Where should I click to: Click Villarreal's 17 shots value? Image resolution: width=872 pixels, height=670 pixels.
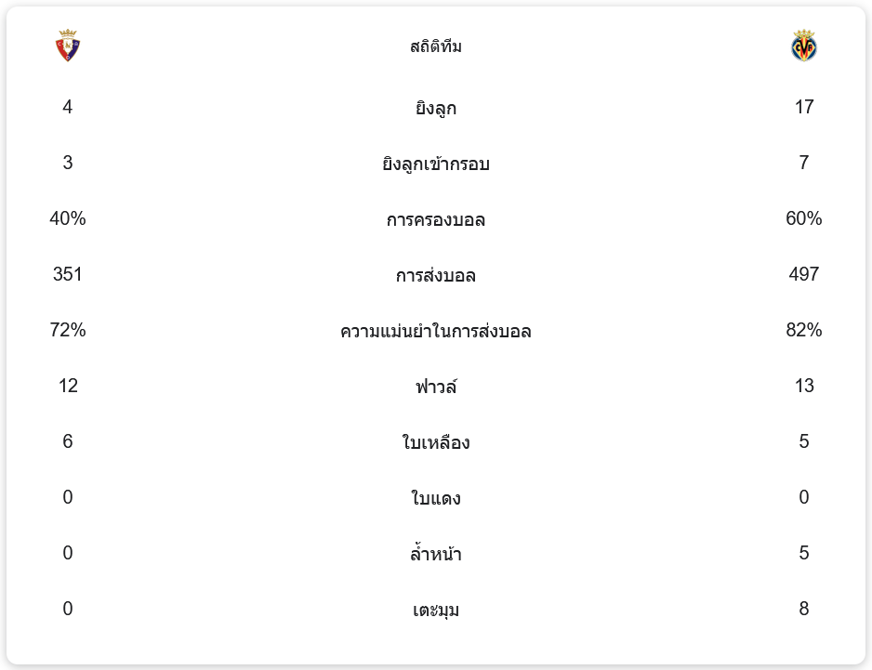(804, 107)
